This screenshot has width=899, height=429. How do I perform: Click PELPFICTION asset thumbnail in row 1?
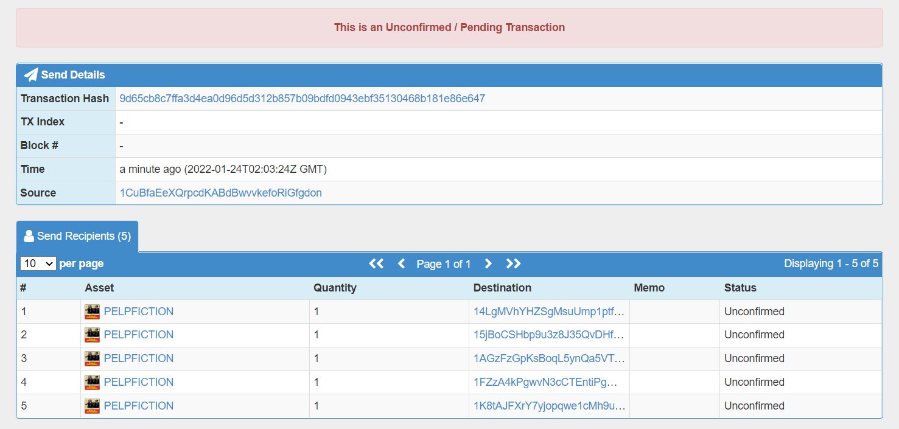coord(92,312)
